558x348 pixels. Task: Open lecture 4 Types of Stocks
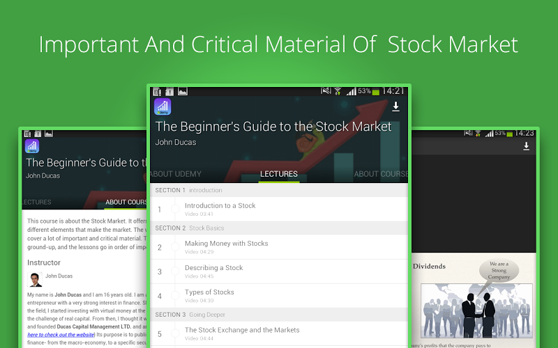point(279,296)
